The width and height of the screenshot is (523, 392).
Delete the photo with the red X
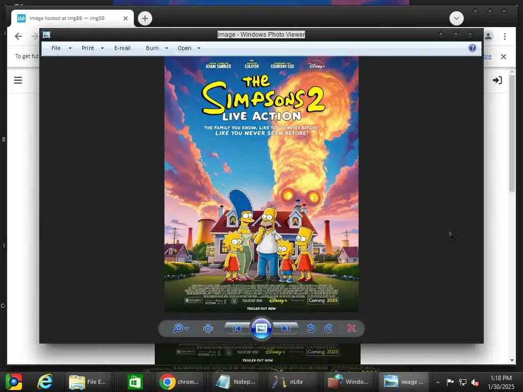(x=351, y=328)
